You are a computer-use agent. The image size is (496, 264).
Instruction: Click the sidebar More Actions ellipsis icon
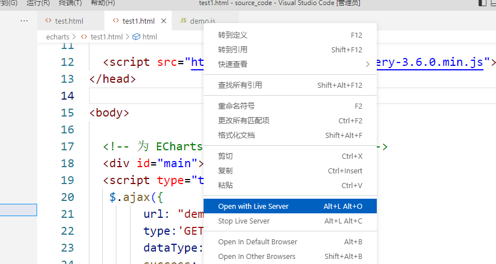click(x=24, y=21)
